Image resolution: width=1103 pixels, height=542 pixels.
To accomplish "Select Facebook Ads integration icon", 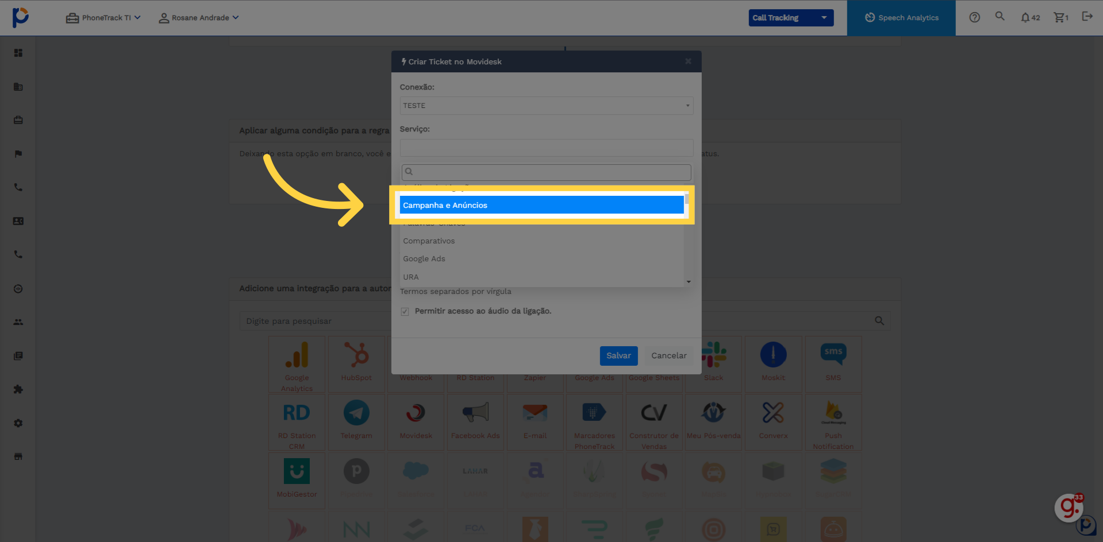I will coord(475,423).
